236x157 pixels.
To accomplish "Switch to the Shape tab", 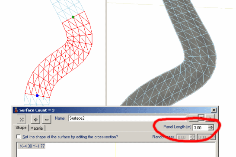I will pos(21,128).
